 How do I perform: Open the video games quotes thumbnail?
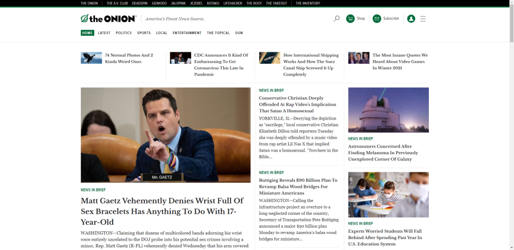point(359,58)
